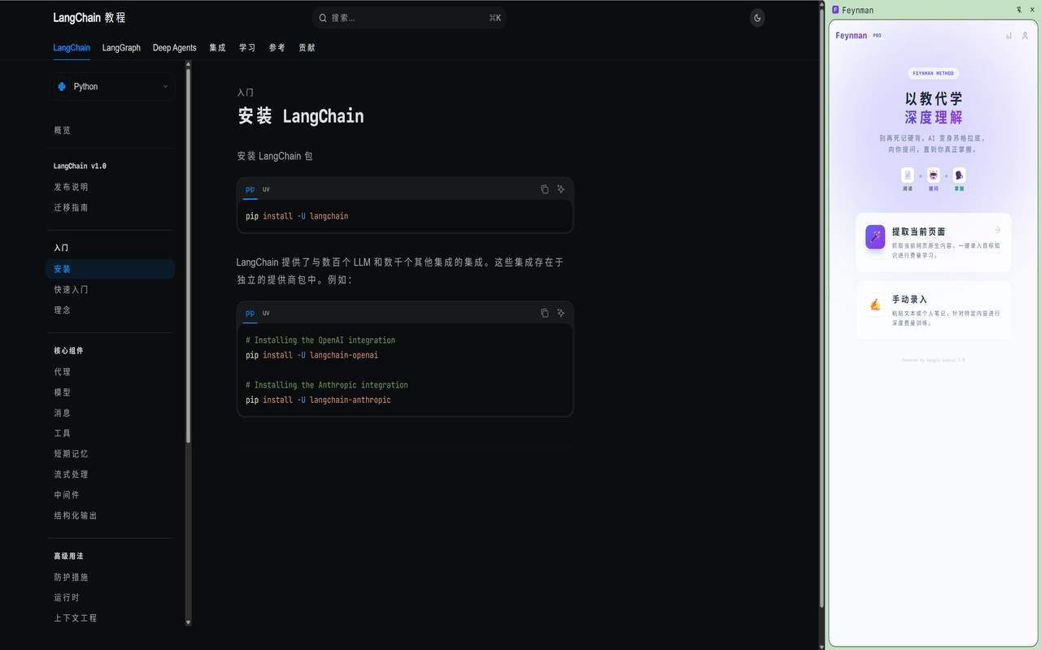This screenshot has width=1041, height=650.
Task: Open 中间件 in the sidebar
Action: click(67, 495)
